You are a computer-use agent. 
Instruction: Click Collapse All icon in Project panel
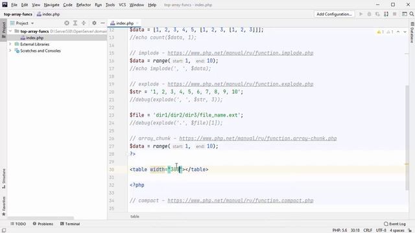(84, 23)
